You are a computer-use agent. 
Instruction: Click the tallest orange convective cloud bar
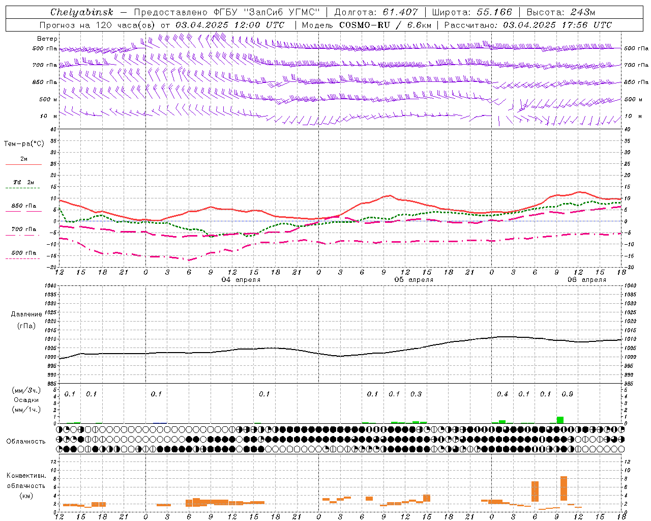point(564,488)
